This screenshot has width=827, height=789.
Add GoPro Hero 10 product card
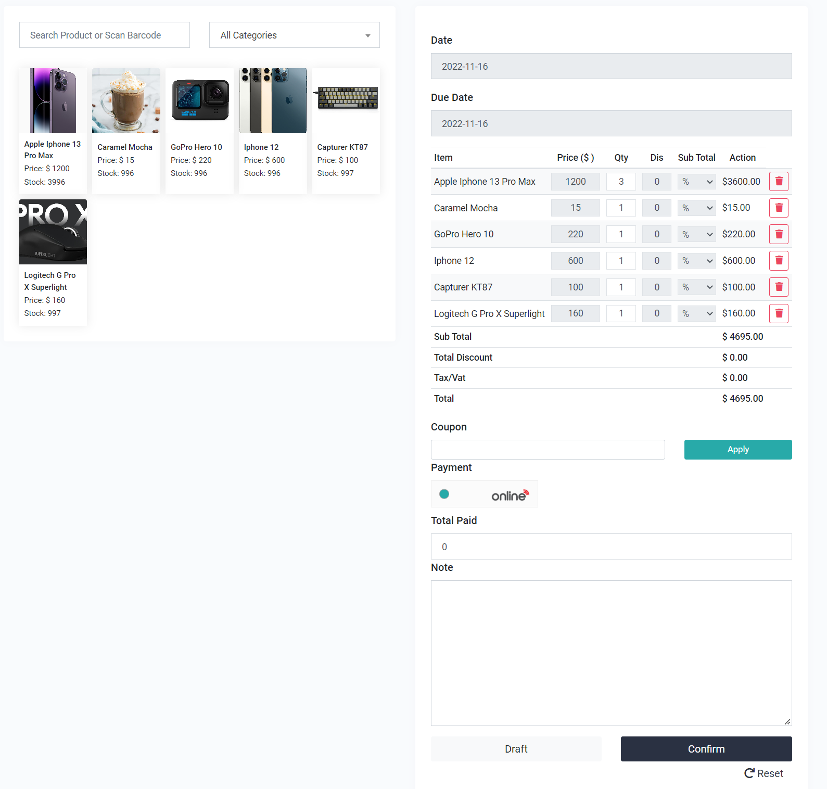(199, 130)
